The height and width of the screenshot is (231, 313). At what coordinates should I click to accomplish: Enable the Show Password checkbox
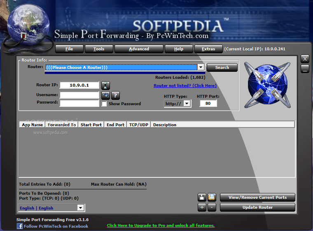point(104,104)
